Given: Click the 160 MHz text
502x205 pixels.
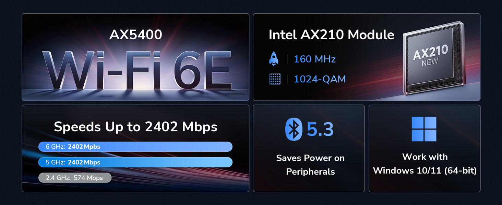Looking at the screenshot, I should point(314,59).
